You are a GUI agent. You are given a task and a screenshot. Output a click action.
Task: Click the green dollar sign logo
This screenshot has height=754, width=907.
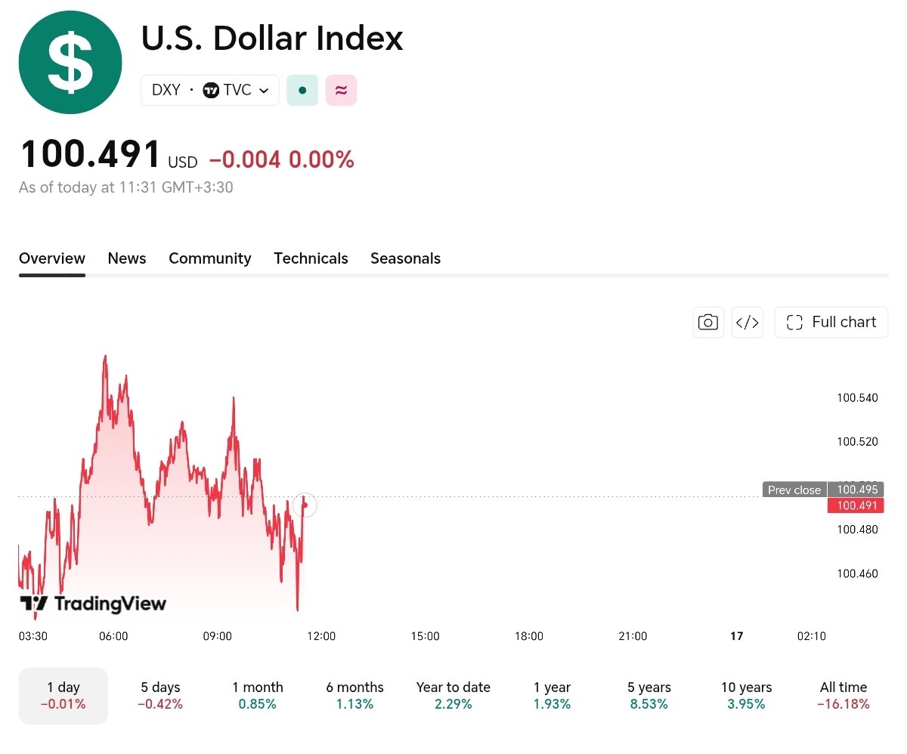coord(70,63)
